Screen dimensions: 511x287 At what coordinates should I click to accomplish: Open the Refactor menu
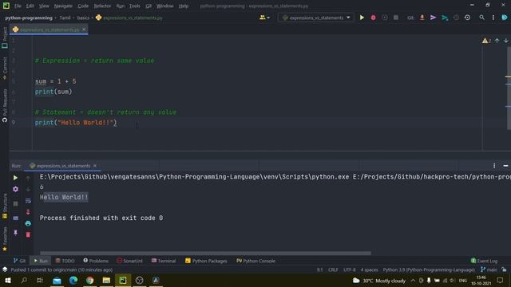tap(102, 6)
